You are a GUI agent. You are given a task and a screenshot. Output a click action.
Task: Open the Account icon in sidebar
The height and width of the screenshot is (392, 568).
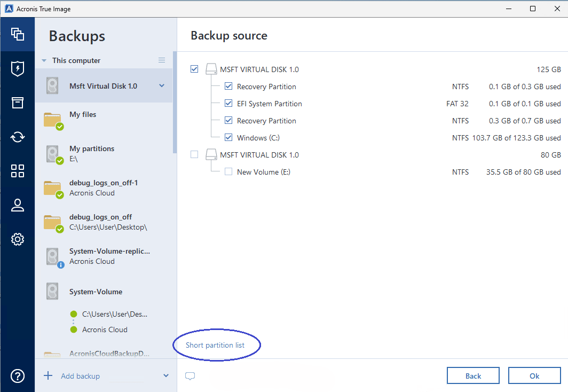point(17,205)
